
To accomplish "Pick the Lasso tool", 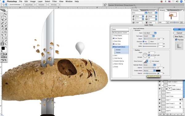I will click(2, 17).
